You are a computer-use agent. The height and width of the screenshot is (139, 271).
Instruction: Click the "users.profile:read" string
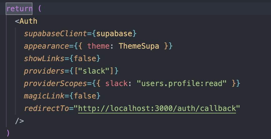(181, 84)
